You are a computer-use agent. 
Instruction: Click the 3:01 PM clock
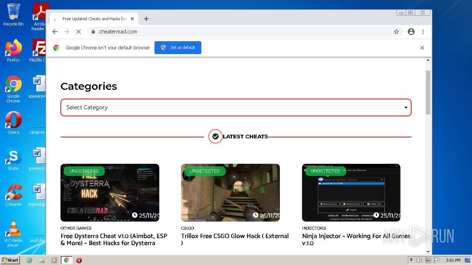[x=453, y=260]
